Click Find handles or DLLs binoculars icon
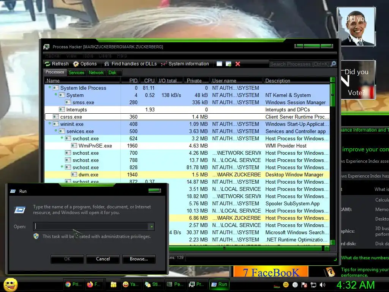 (x=107, y=64)
